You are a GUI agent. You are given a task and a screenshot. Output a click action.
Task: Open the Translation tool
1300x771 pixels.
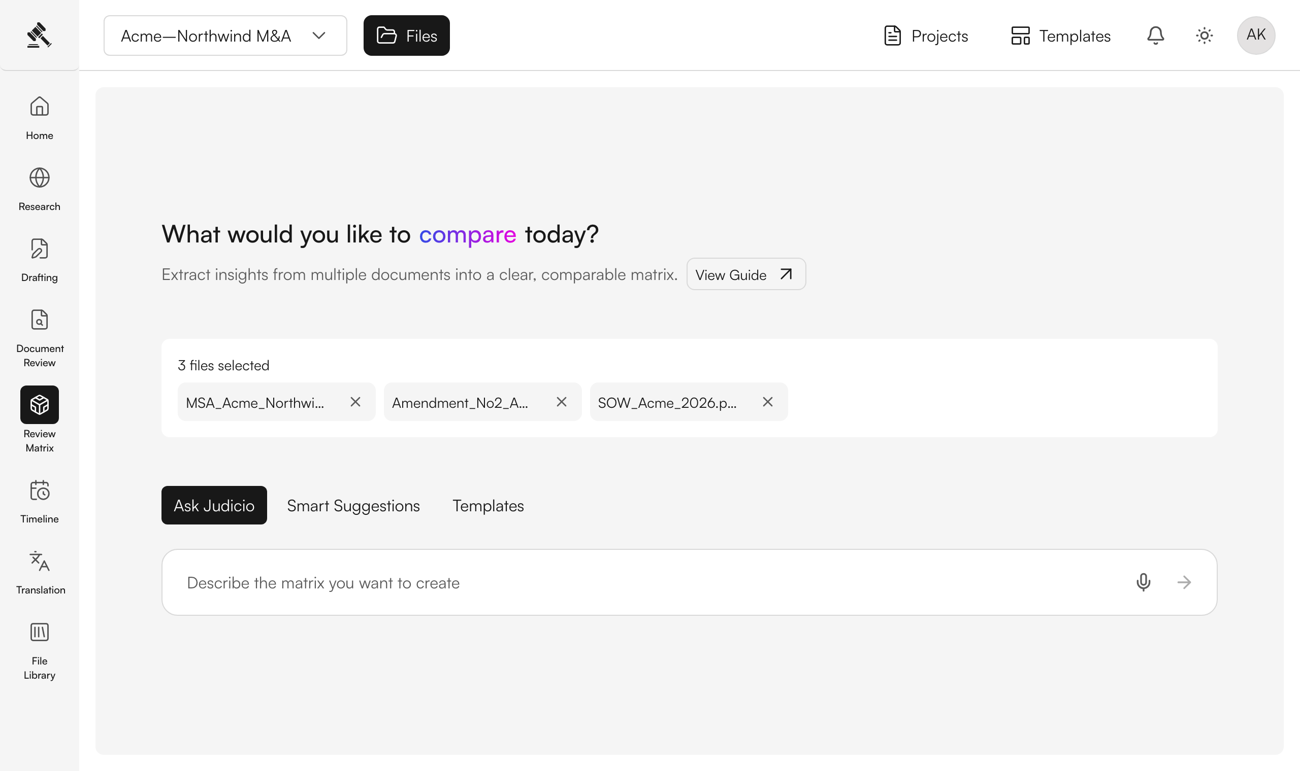[40, 573]
